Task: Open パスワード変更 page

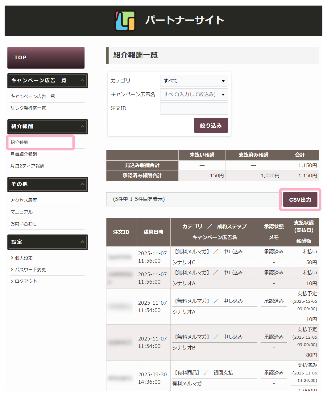Action: click(30, 270)
